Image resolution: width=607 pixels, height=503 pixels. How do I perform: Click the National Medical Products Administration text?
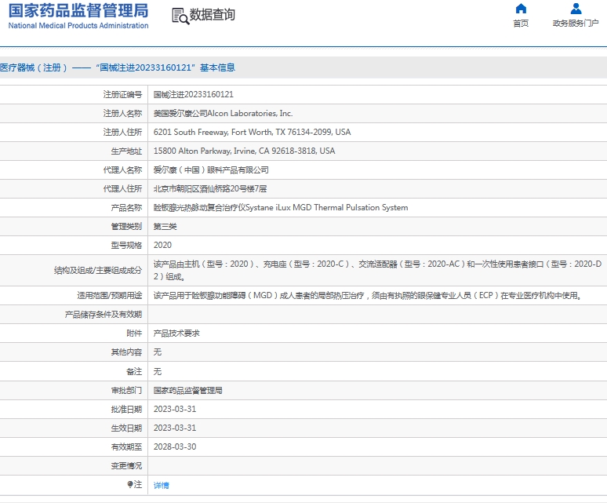click(78, 26)
